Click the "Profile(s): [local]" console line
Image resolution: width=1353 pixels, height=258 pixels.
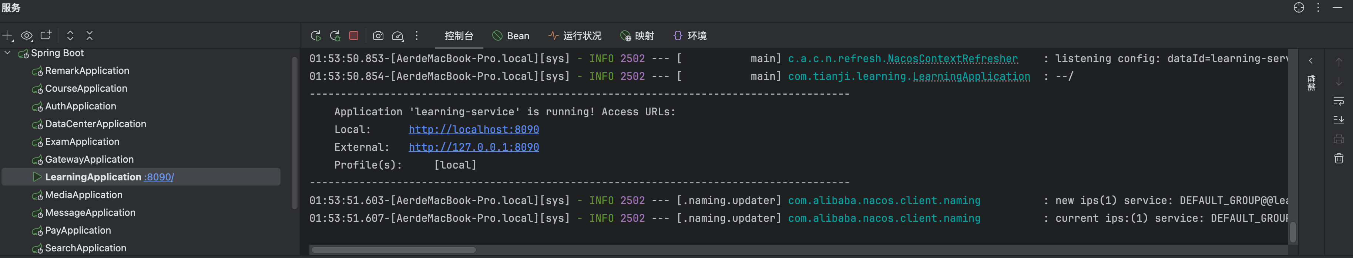[406, 165]
